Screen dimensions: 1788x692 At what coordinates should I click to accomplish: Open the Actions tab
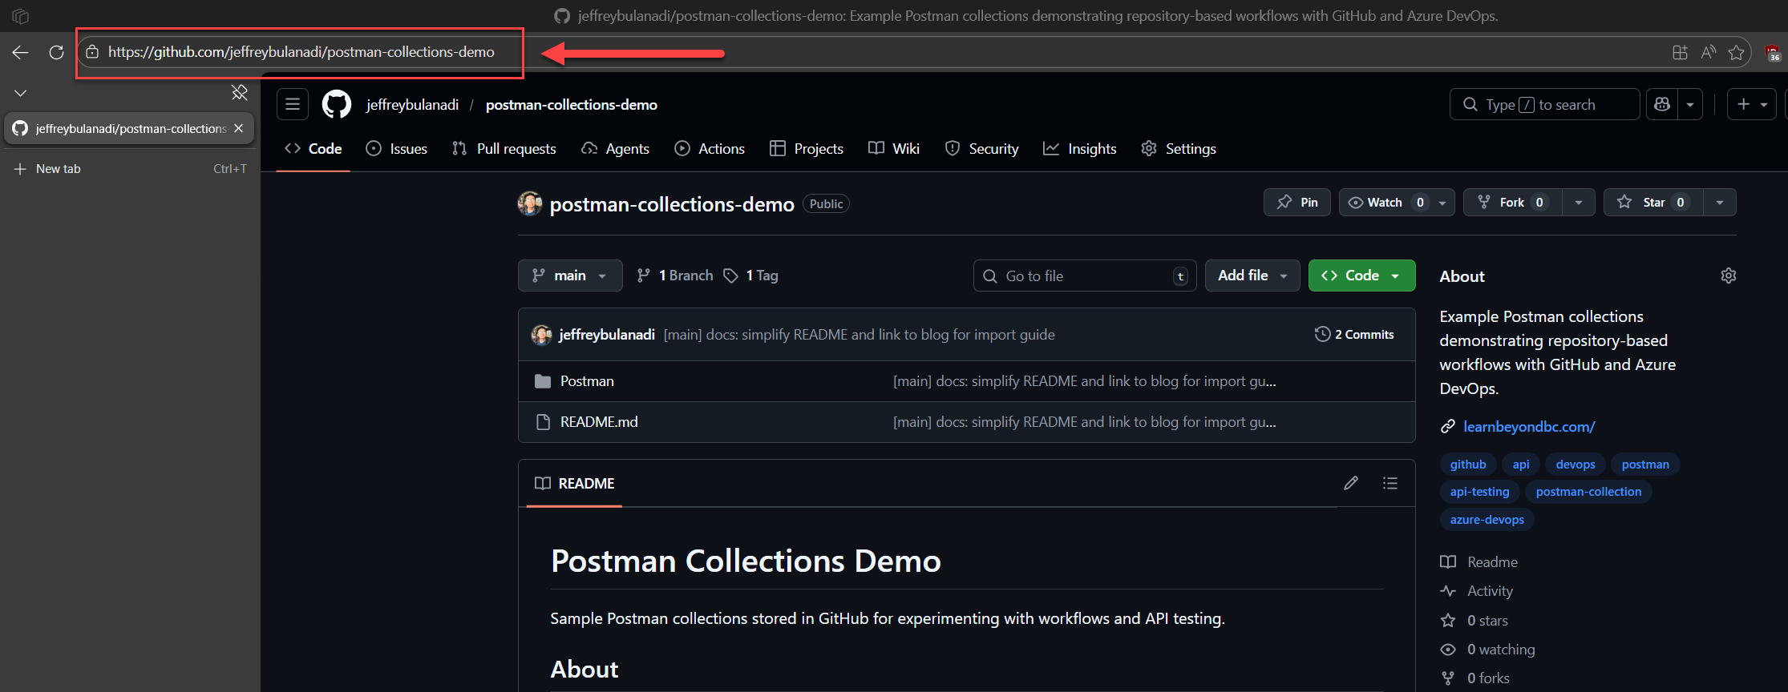pyautogui.click(x=710, y=149)
